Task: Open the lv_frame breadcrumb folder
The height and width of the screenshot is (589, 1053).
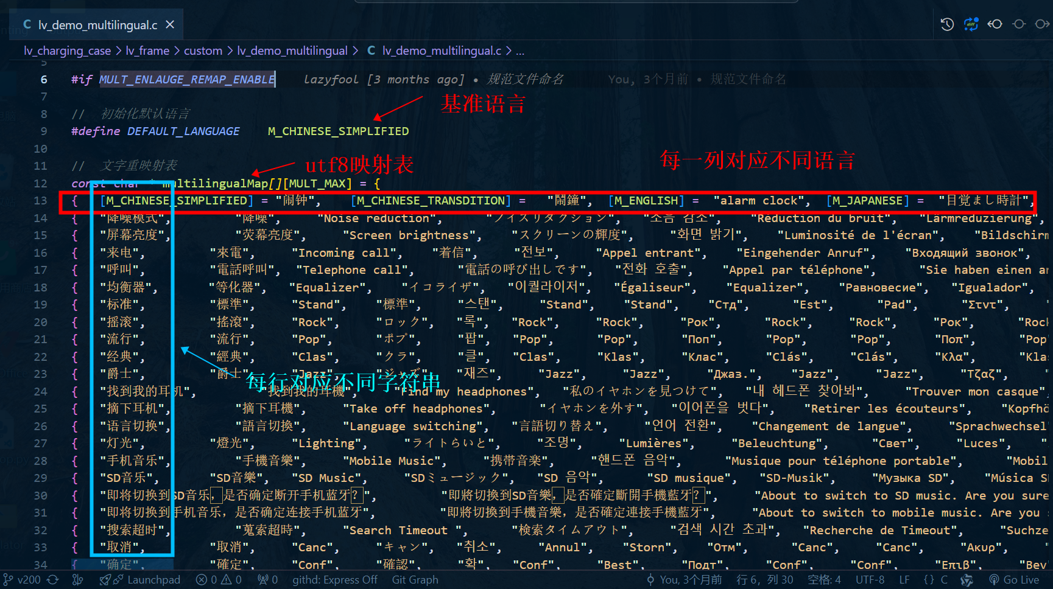Action: tap(147, 51)
